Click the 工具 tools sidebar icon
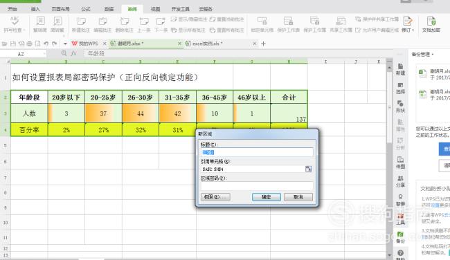Screen dimensions: 450x260 [400, 219]
